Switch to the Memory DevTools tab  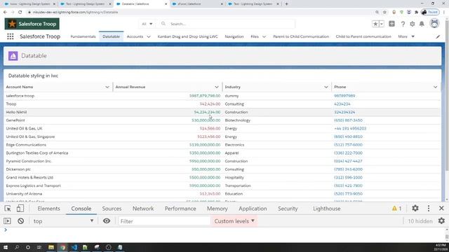217,209
